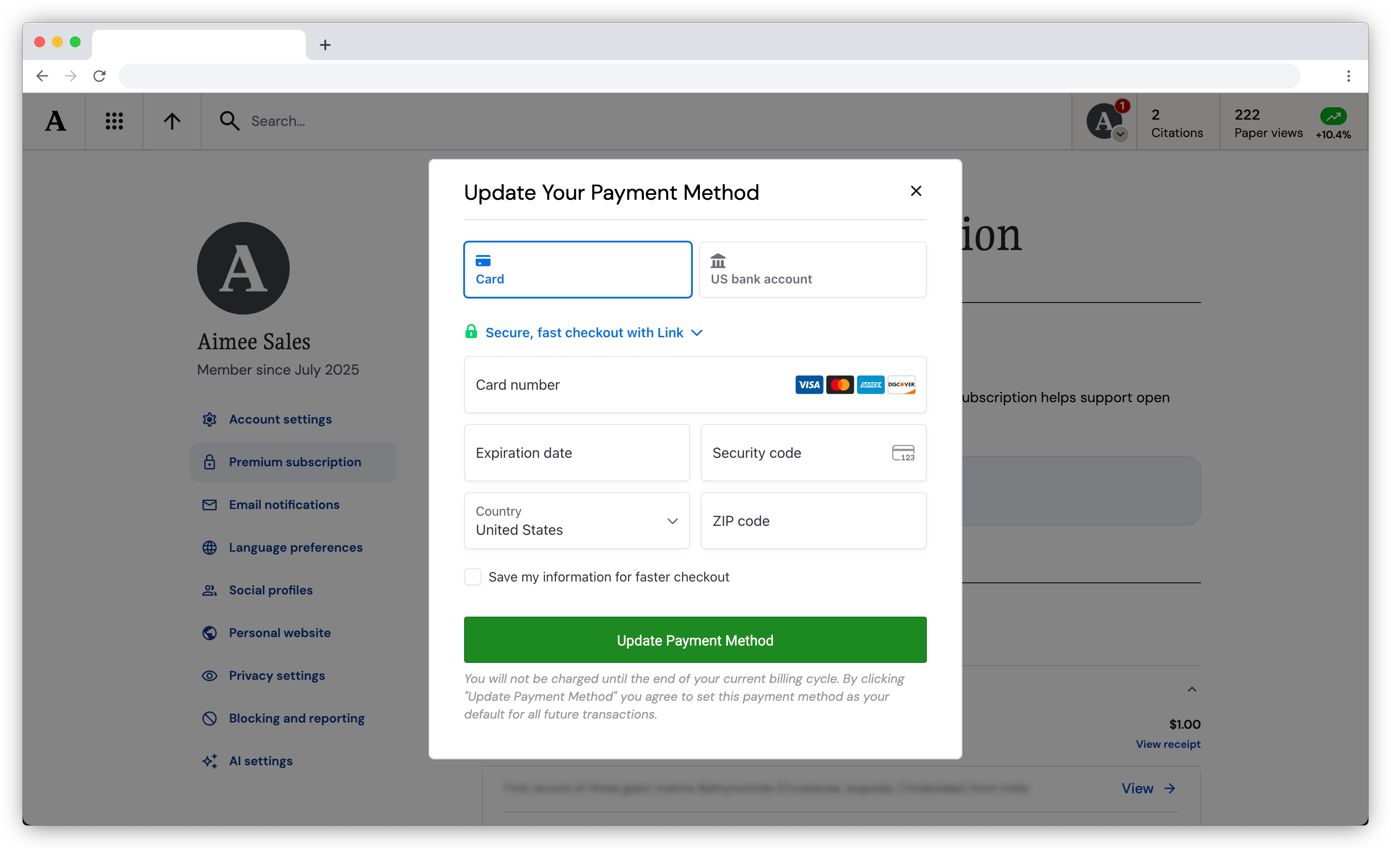Select the US bank account tab
The height and width of the screenshot is (848, 1391).
tap(813, 269)
